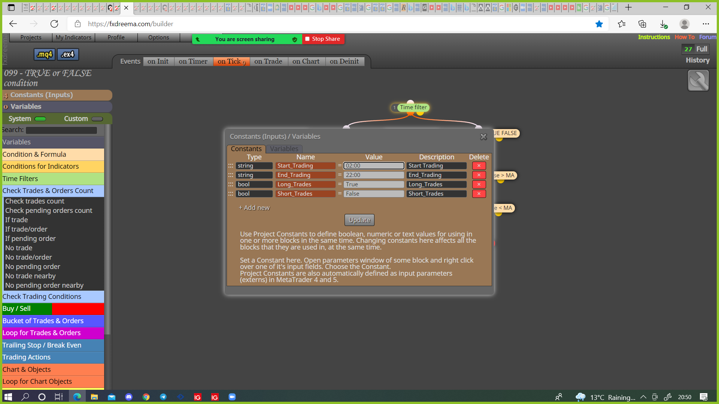Viewport: 719px width, 404px height.
Task: Edit the End_Trading value 22:00
Action: 374,175
